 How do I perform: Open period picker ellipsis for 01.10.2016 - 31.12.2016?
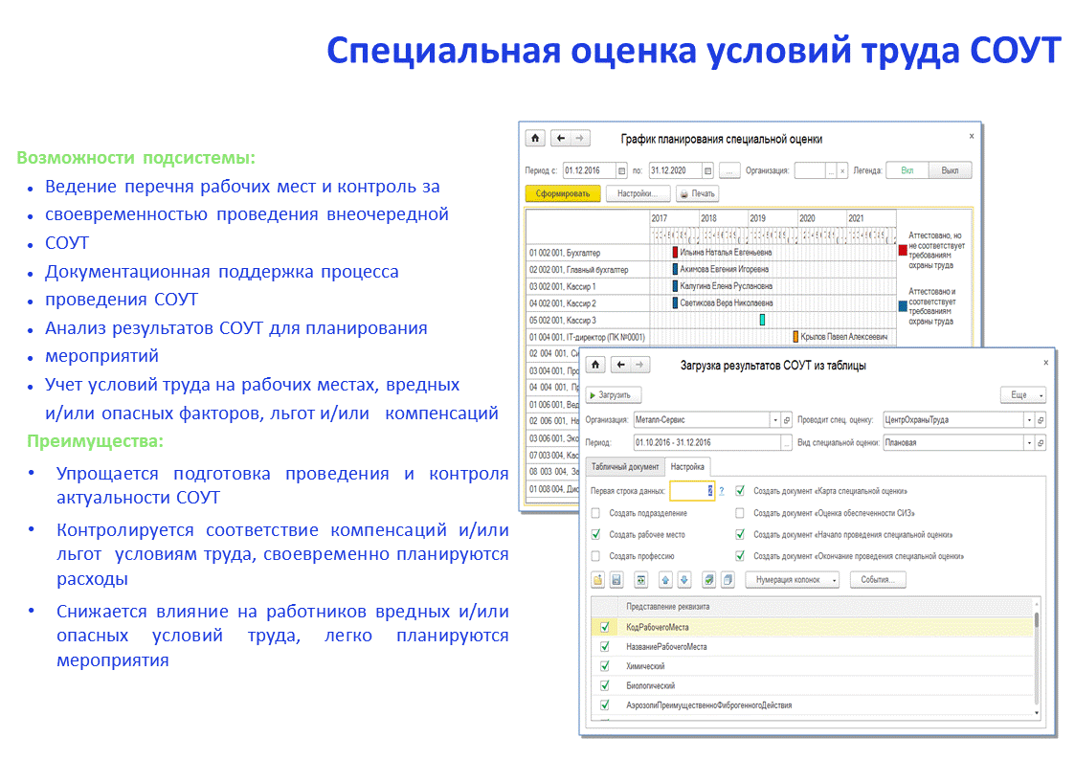[786, 443]
